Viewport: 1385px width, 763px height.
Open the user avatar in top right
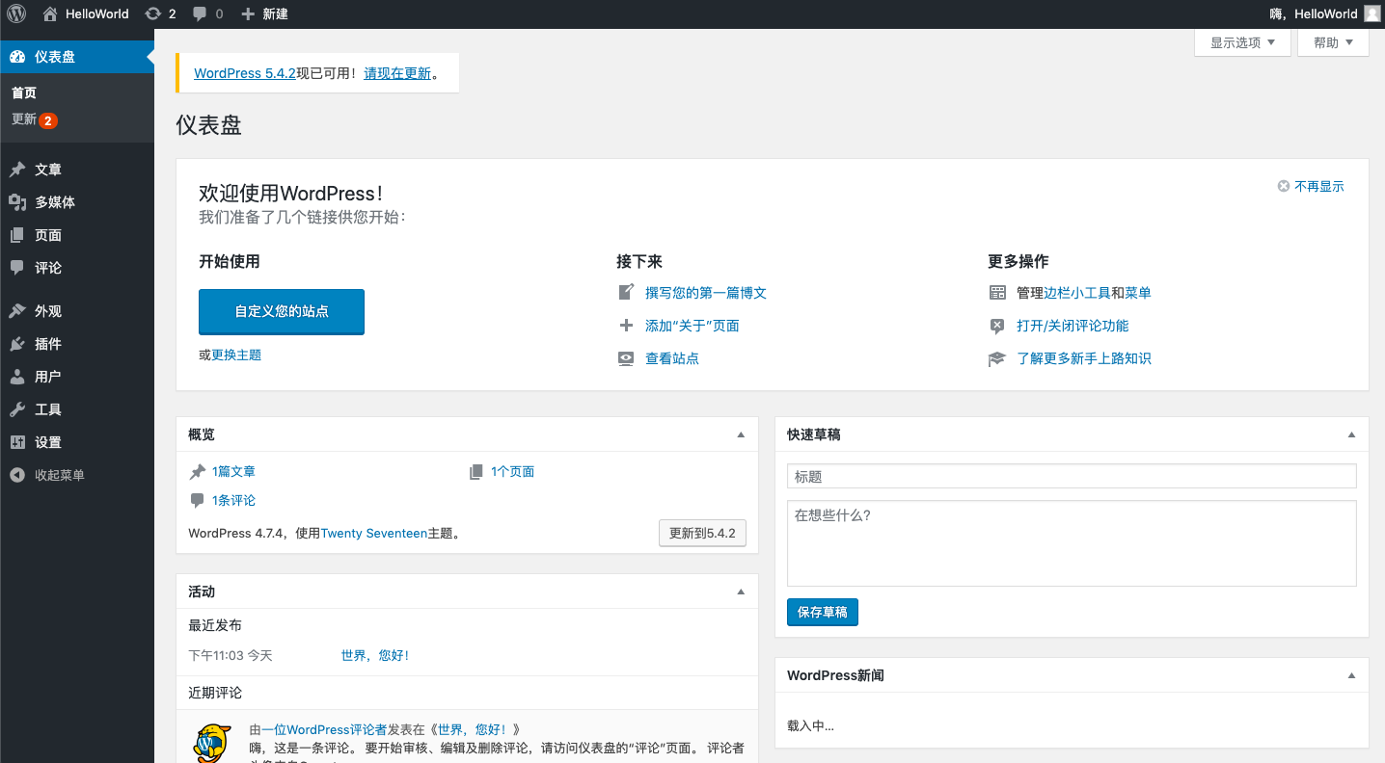coord(1371,13)
